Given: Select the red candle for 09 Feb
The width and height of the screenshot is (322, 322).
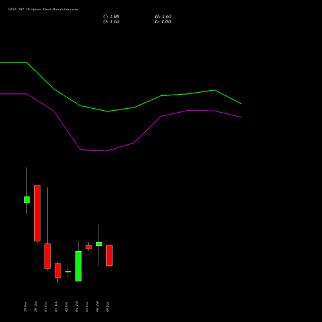Looking at the screenshot, I should point(109,256).
